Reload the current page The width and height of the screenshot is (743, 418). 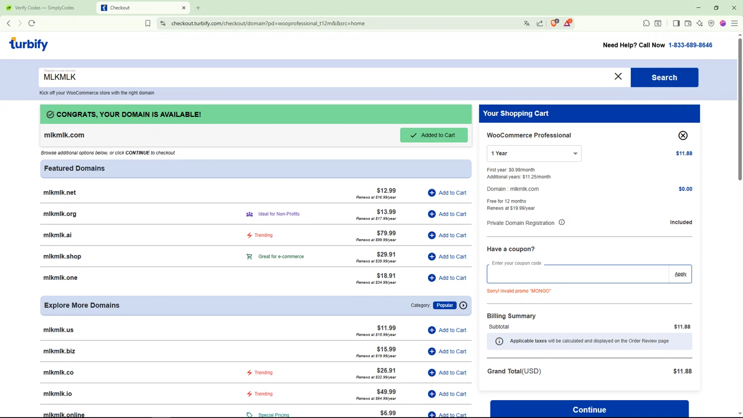[32, 23]
